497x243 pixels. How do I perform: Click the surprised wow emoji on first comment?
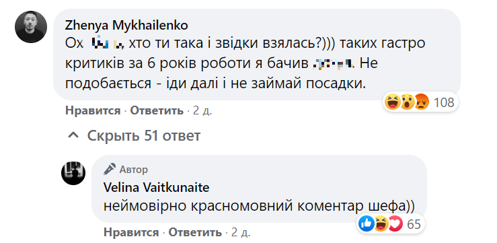point(407,102)
